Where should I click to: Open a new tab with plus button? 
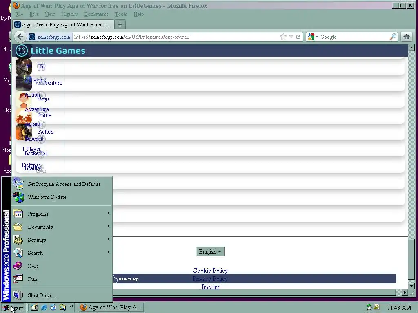click(x=120, y=24)
